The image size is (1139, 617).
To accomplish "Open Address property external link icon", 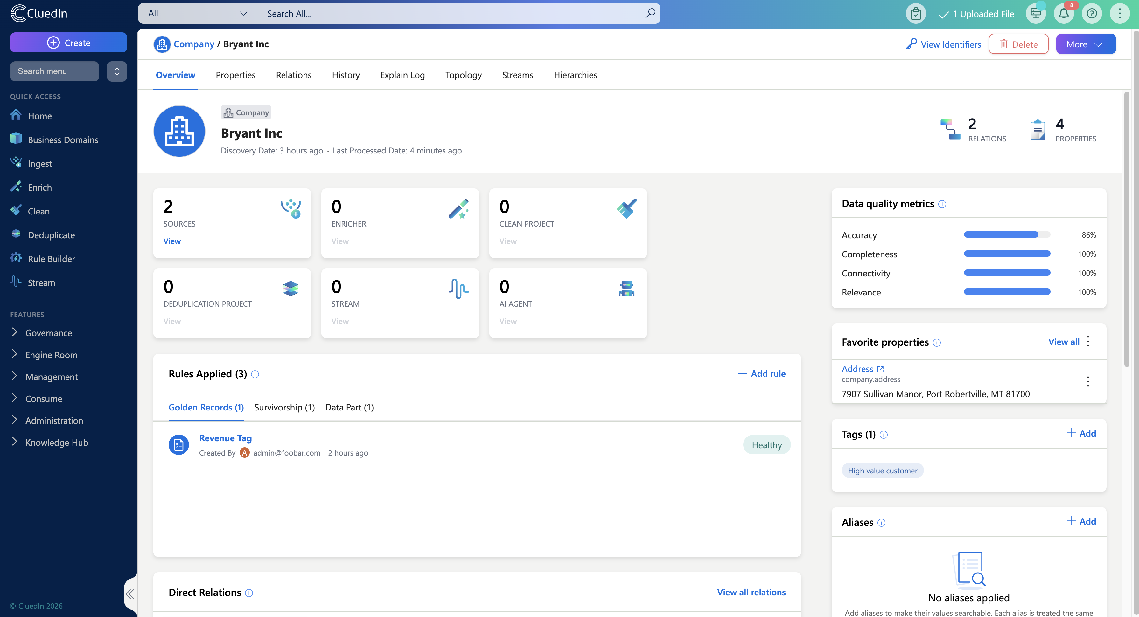I will coord(880,369).
